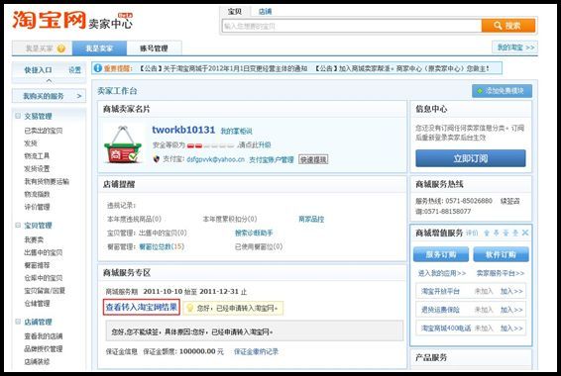The image size is (561, 376).
Task: Click the Alipay shield icon beside 支付宝
Action: tap(156, 159)
